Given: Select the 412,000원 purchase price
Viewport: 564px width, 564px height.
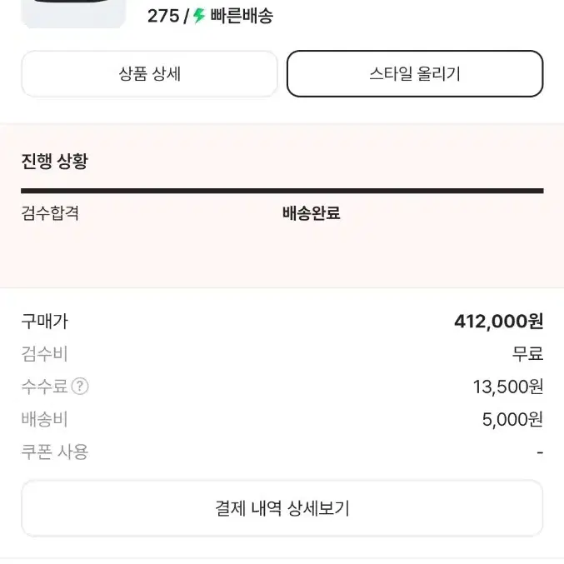Looking at the screenshot, I should [498, 322].
